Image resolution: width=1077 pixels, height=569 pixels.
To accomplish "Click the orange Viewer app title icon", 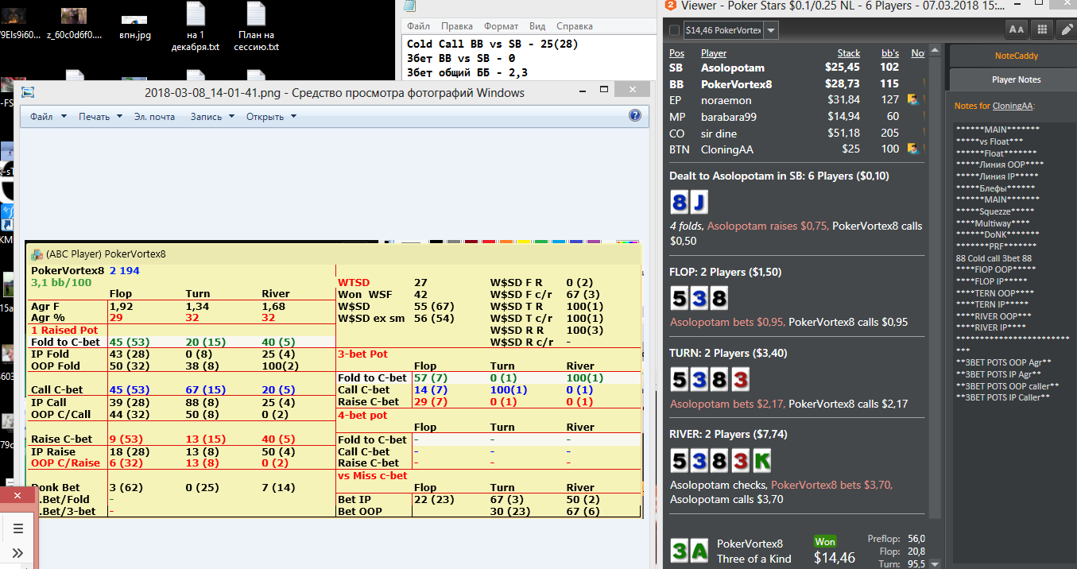I will point(670,6).
